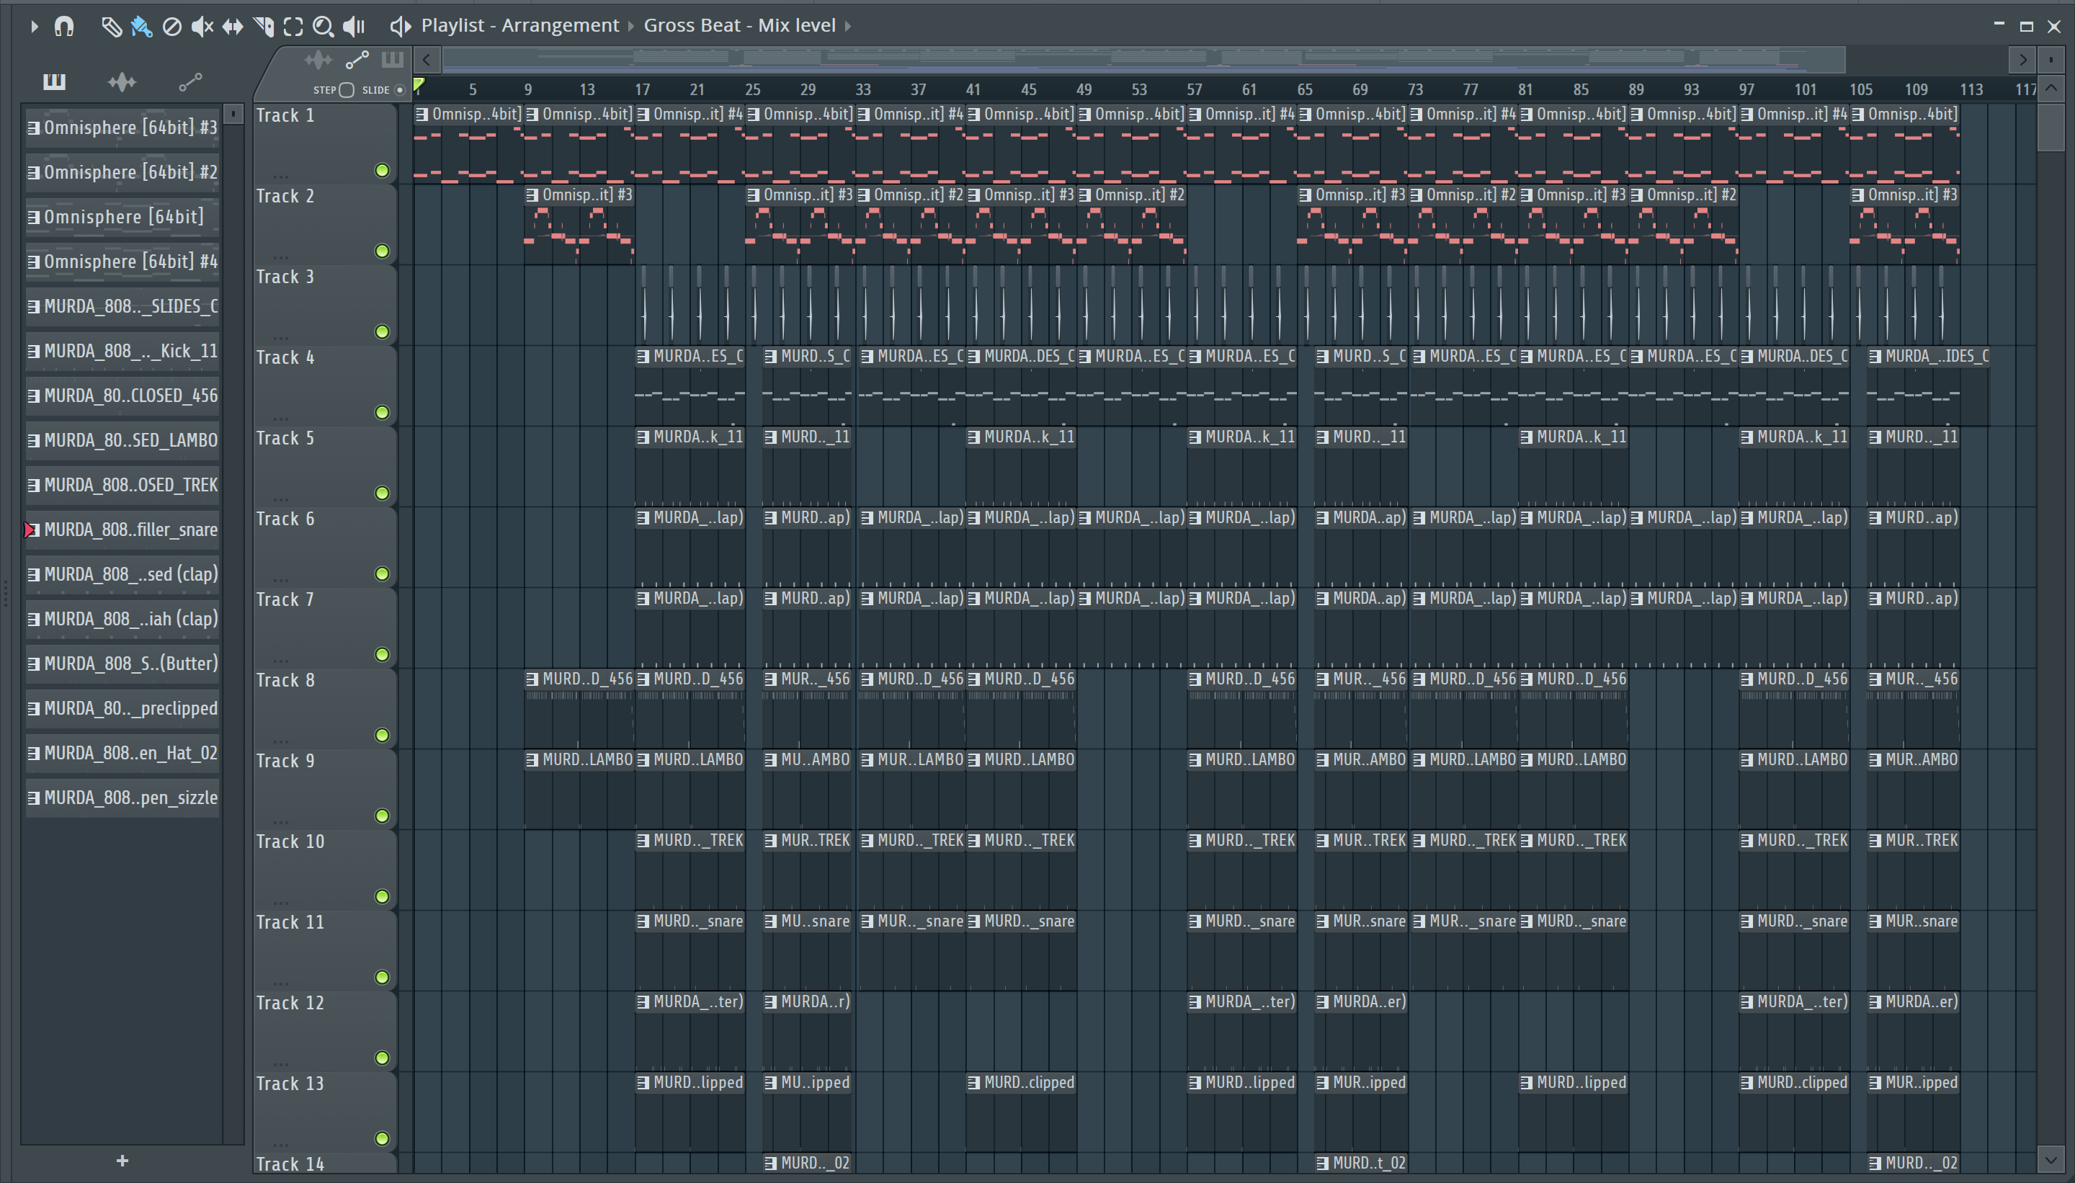
Task: Select the MURDA_808.._Kick_11 pattern
Action: coord(122,351)
